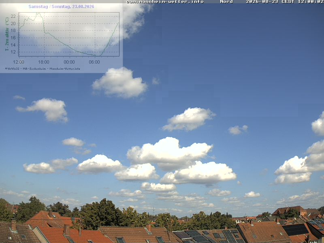
Task: Click the temperature curve chart area
Action: pos(69,34)
